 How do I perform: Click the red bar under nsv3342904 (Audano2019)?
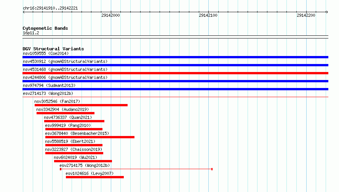(x=66, y=113)
